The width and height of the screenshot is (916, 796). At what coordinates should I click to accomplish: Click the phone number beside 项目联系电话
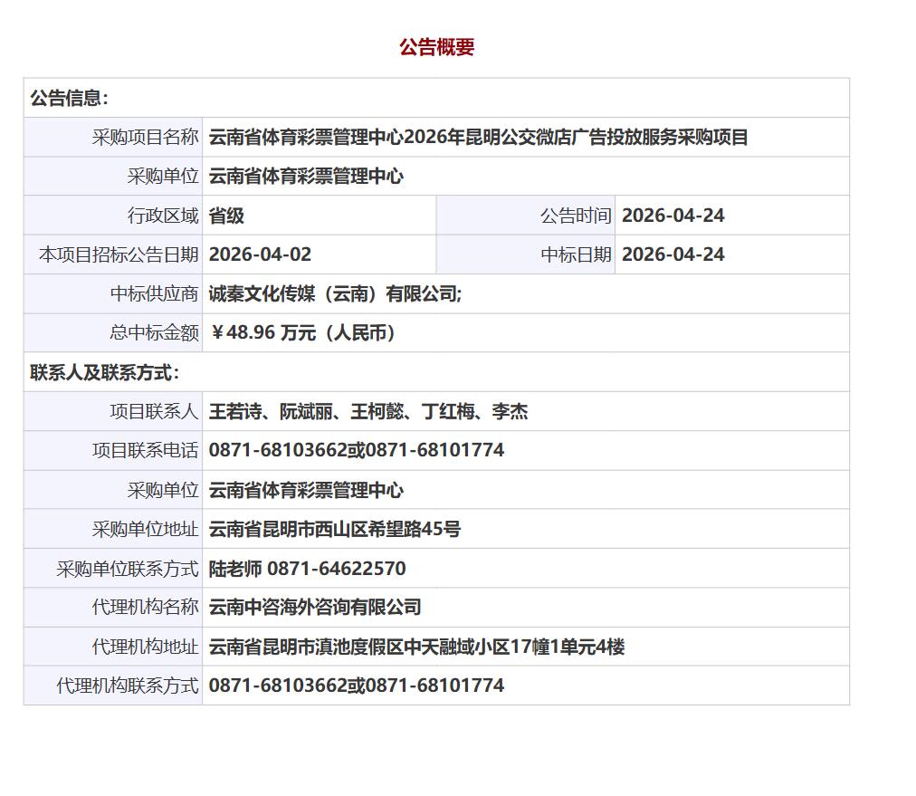tap(356, 450)
